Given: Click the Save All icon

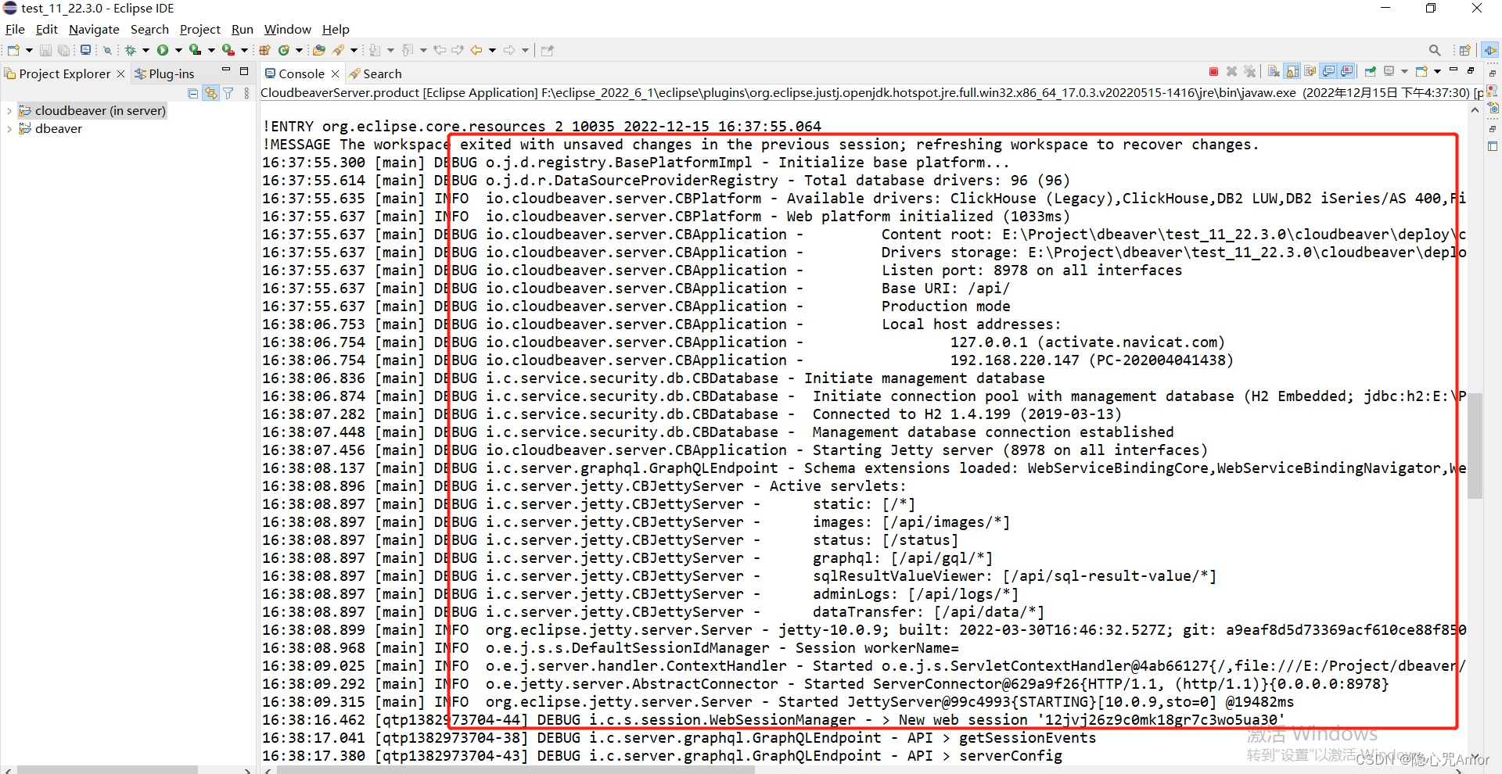Looking at the screenshot, I should click(63, 50).
